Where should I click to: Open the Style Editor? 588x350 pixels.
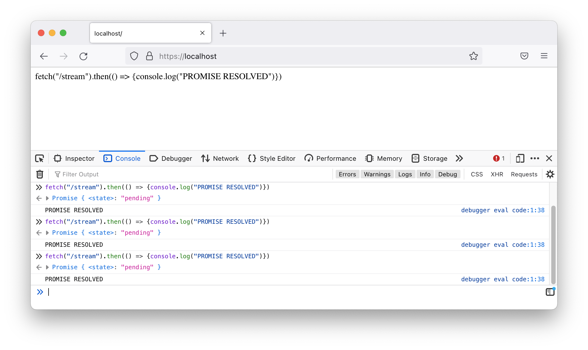tap(271, 158)
